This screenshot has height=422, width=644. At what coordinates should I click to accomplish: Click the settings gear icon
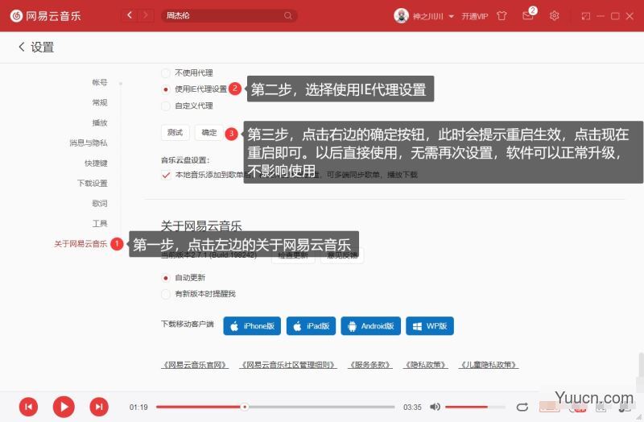point(554,15)
